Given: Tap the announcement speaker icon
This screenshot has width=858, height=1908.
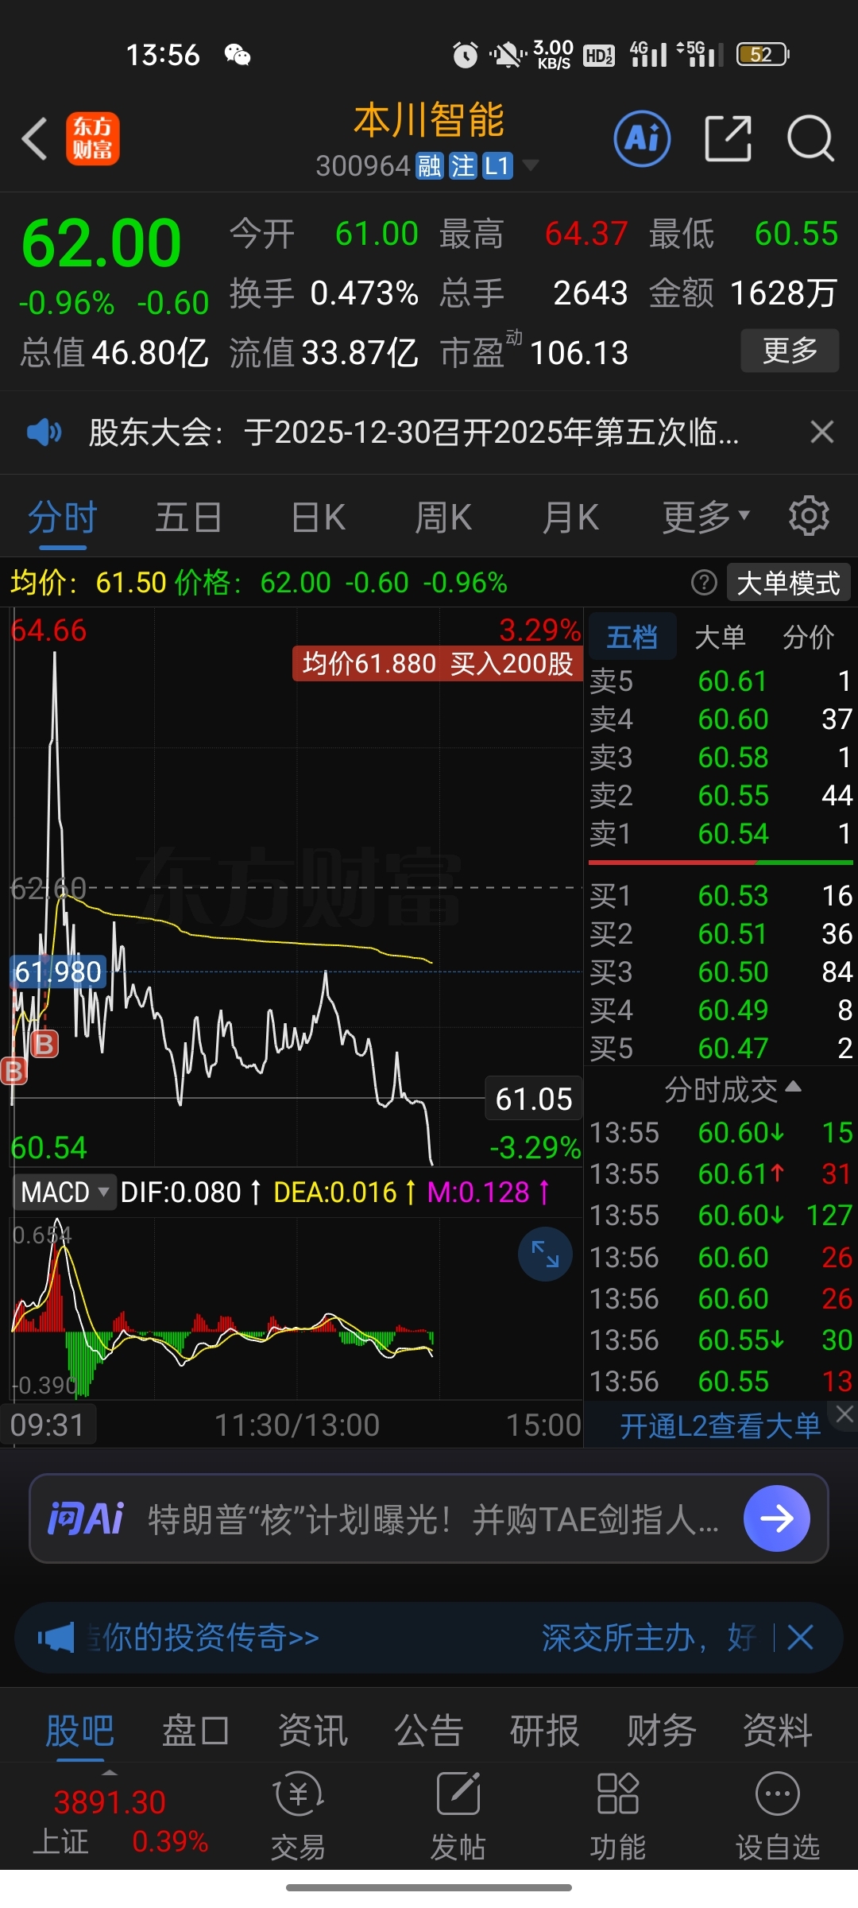Looking at the screenshot, I should coord(44,432).
